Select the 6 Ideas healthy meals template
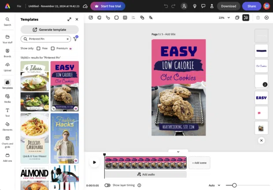 [x=35, y=86]
